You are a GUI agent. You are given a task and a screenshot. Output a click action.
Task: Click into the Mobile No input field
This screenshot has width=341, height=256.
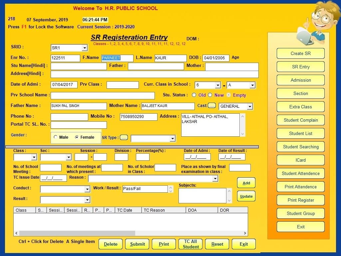pos(139,117)
